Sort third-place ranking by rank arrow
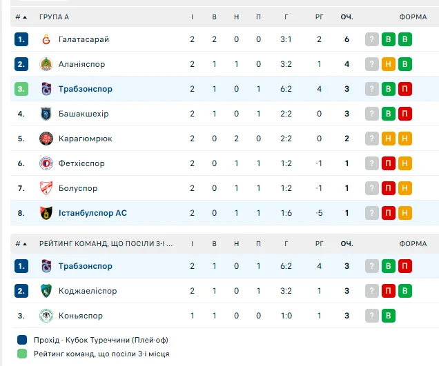439x366 pixels. [25, 243]
